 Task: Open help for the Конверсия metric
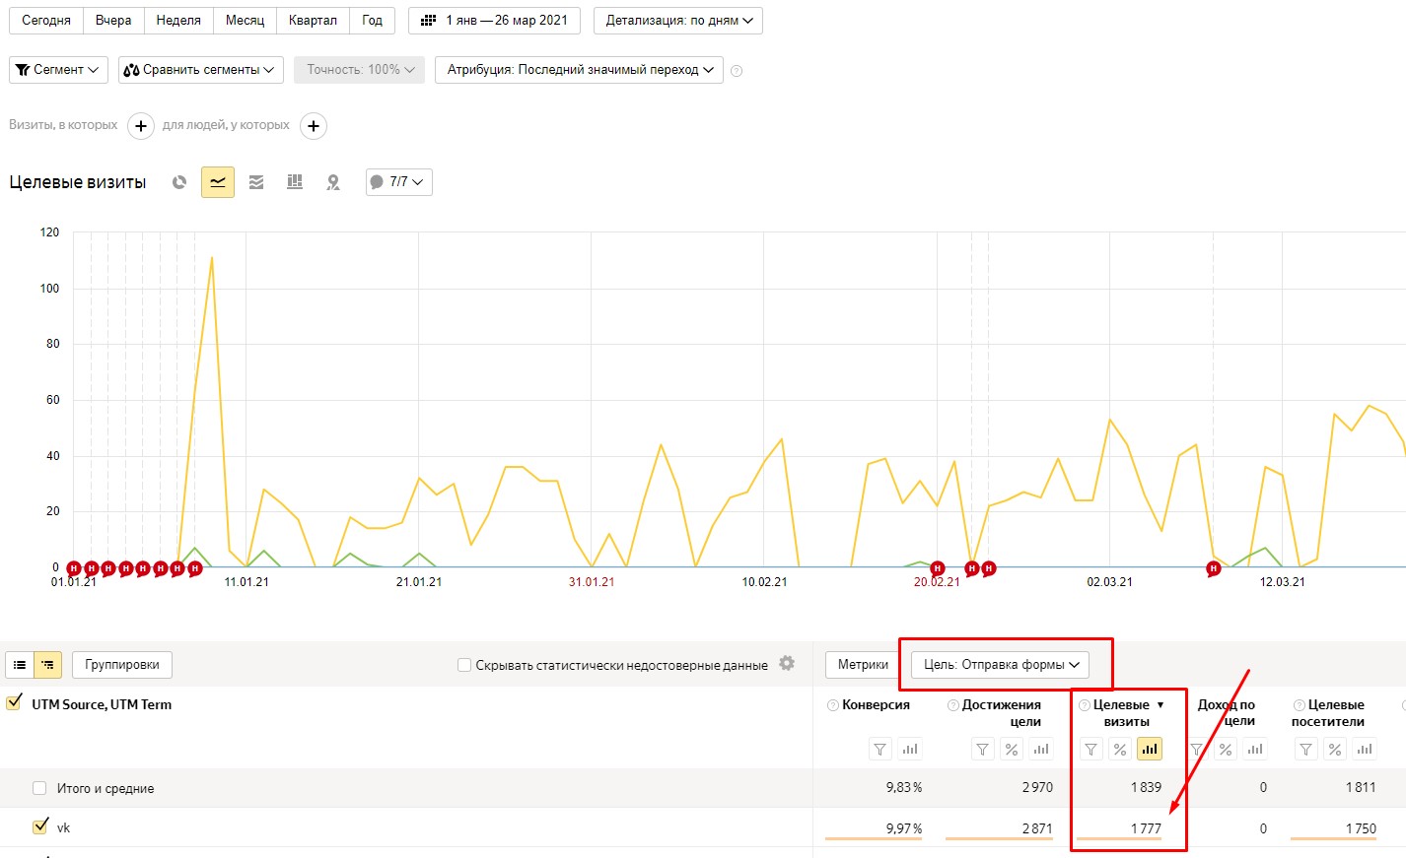(x=833, y=705)
